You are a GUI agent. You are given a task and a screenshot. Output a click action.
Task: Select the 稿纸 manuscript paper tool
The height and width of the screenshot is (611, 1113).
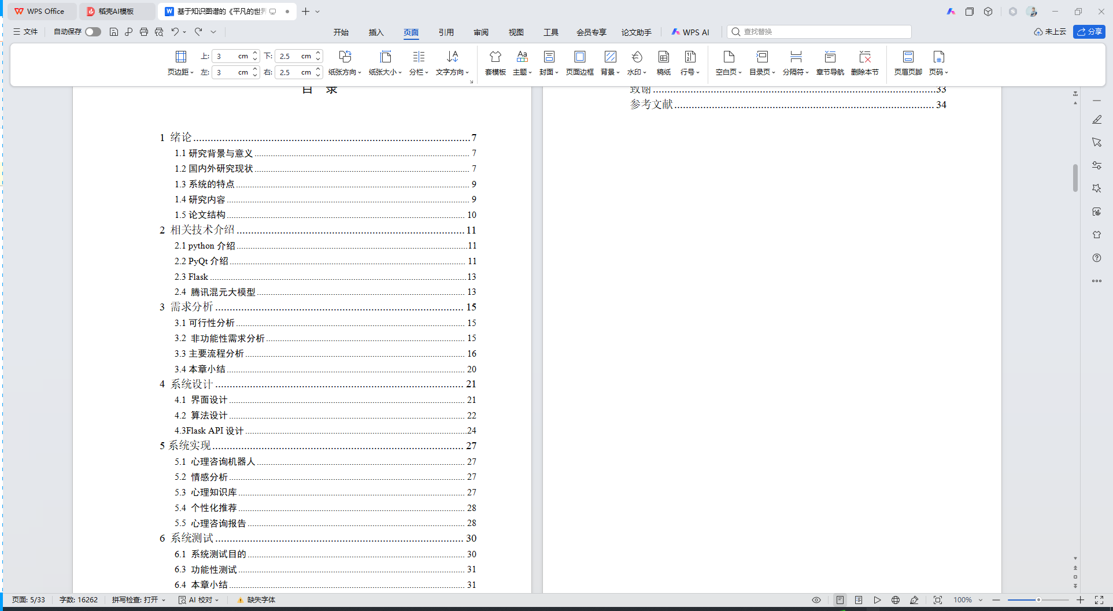tap(664, 63)
